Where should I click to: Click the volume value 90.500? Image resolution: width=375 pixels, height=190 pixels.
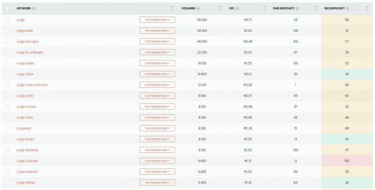click(x=202, y=20)
